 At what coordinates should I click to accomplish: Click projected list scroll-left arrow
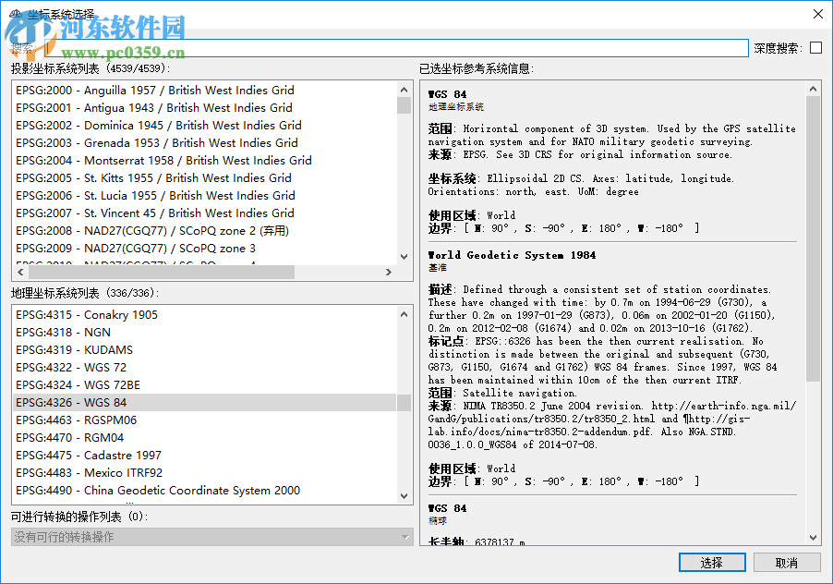point(20,272)
